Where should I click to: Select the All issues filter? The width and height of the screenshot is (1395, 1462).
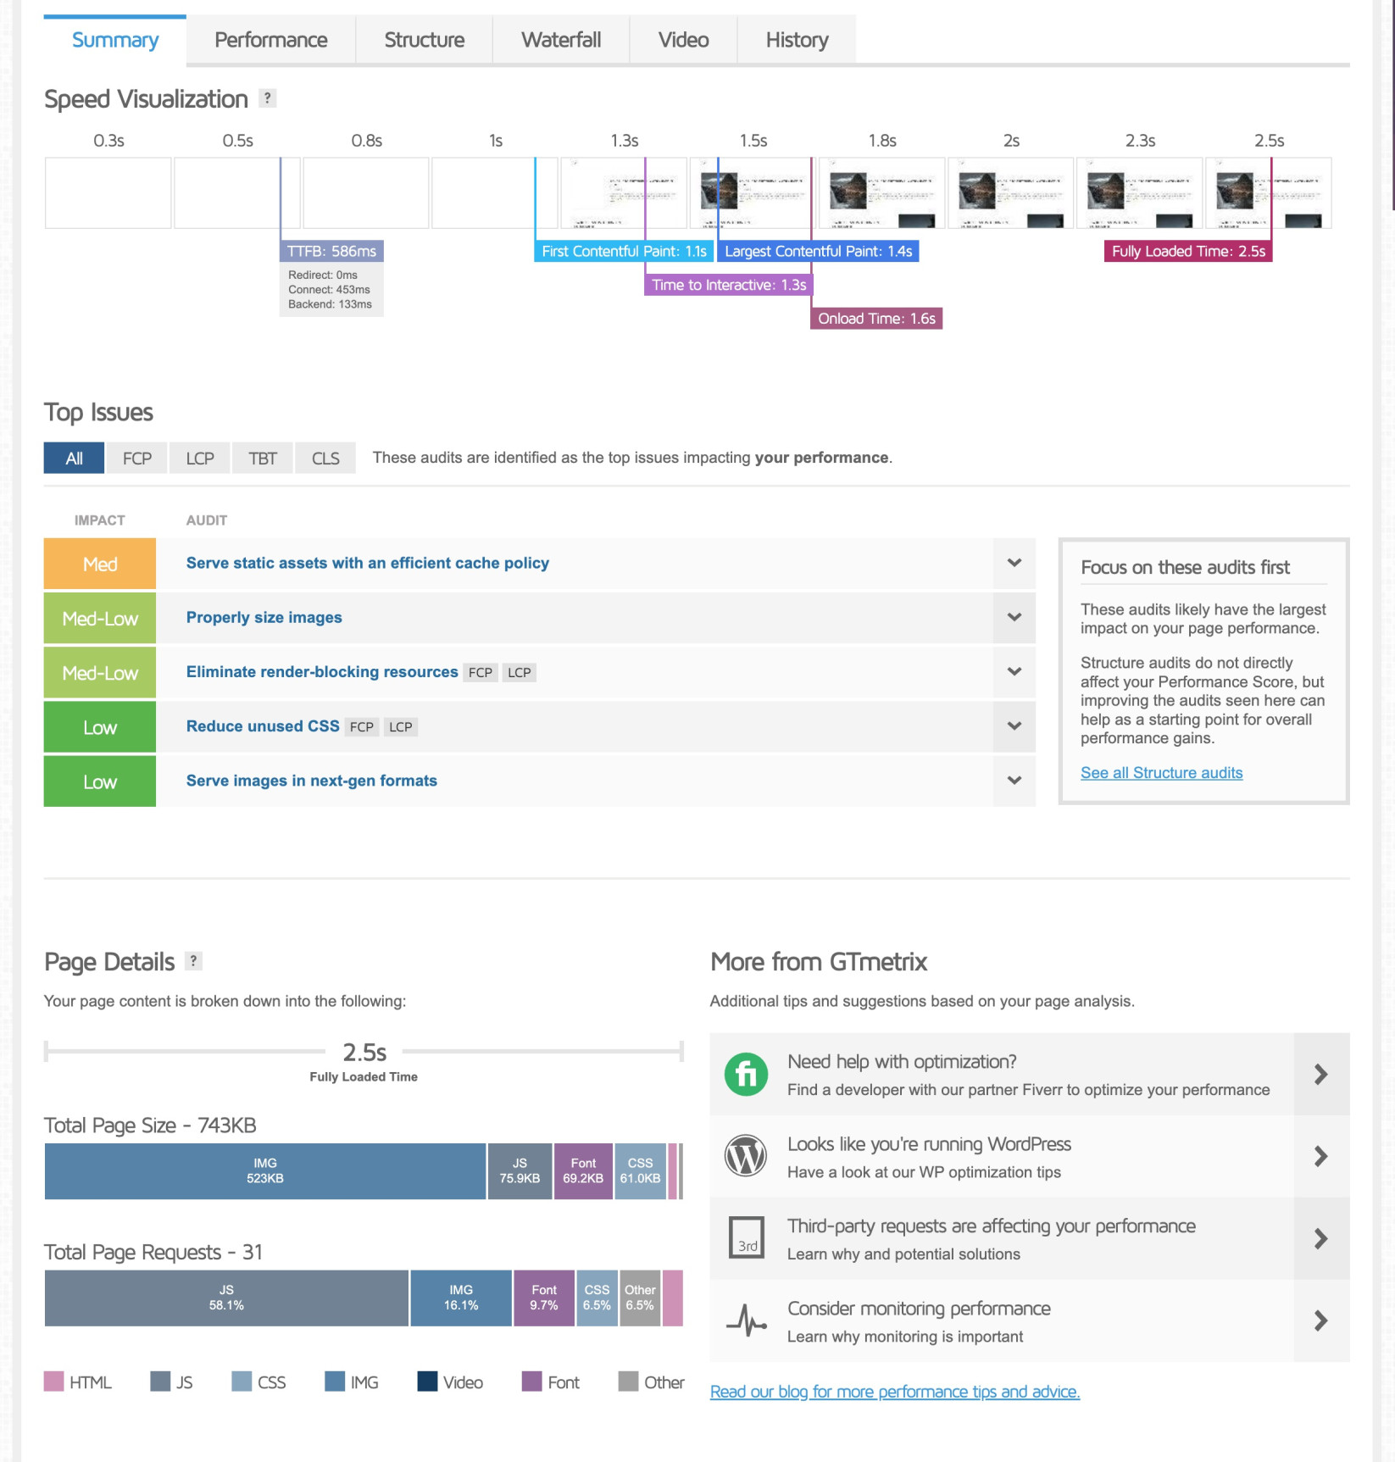pyautogui.click(x=75, y=458)
